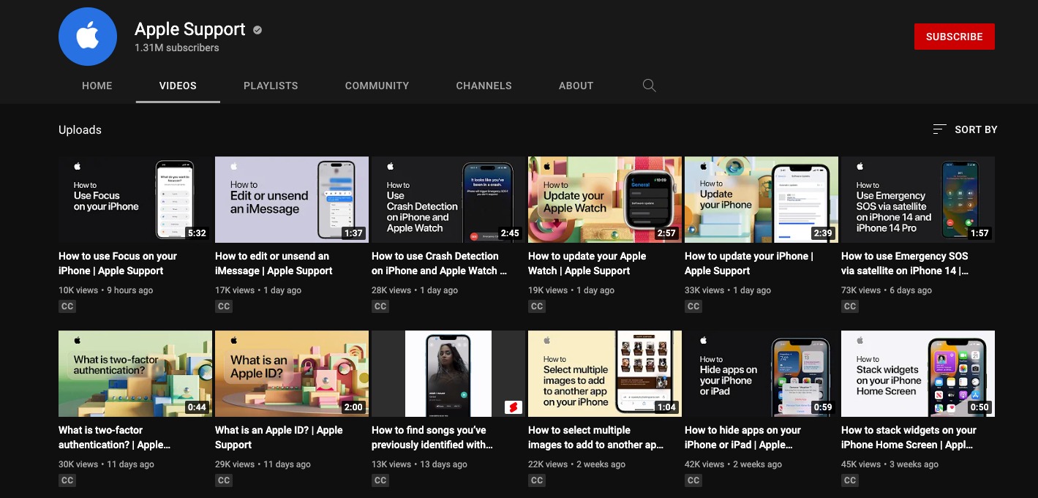Open the Sort By dropdown
The image size is (1038, 498).
pos(965,129)
